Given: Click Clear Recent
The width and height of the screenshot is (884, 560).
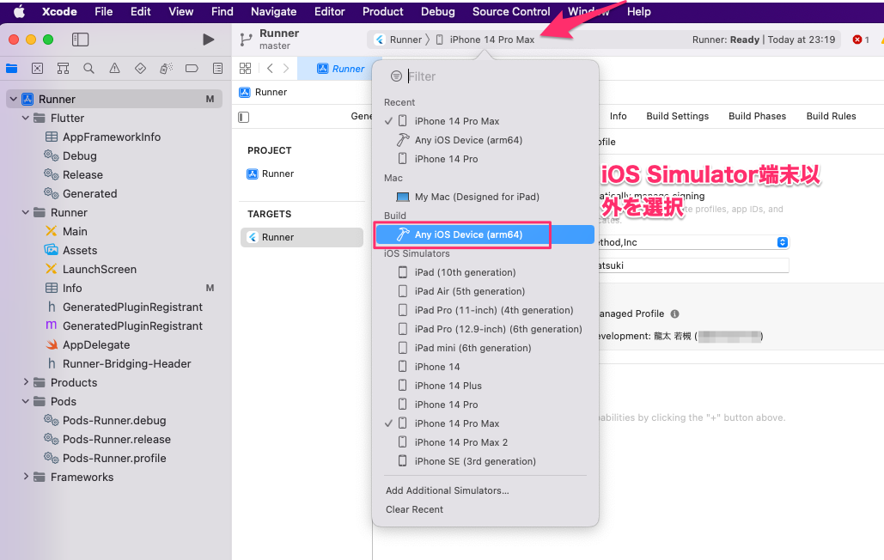Looking at the screenshot, I should pyautogui.click(x=414, y=509).
